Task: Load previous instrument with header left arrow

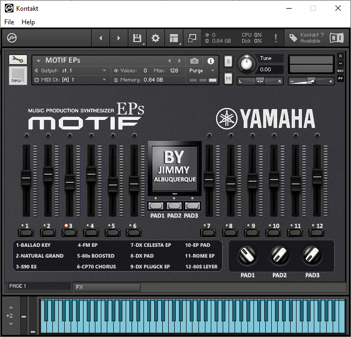Action: pos(169,61)
